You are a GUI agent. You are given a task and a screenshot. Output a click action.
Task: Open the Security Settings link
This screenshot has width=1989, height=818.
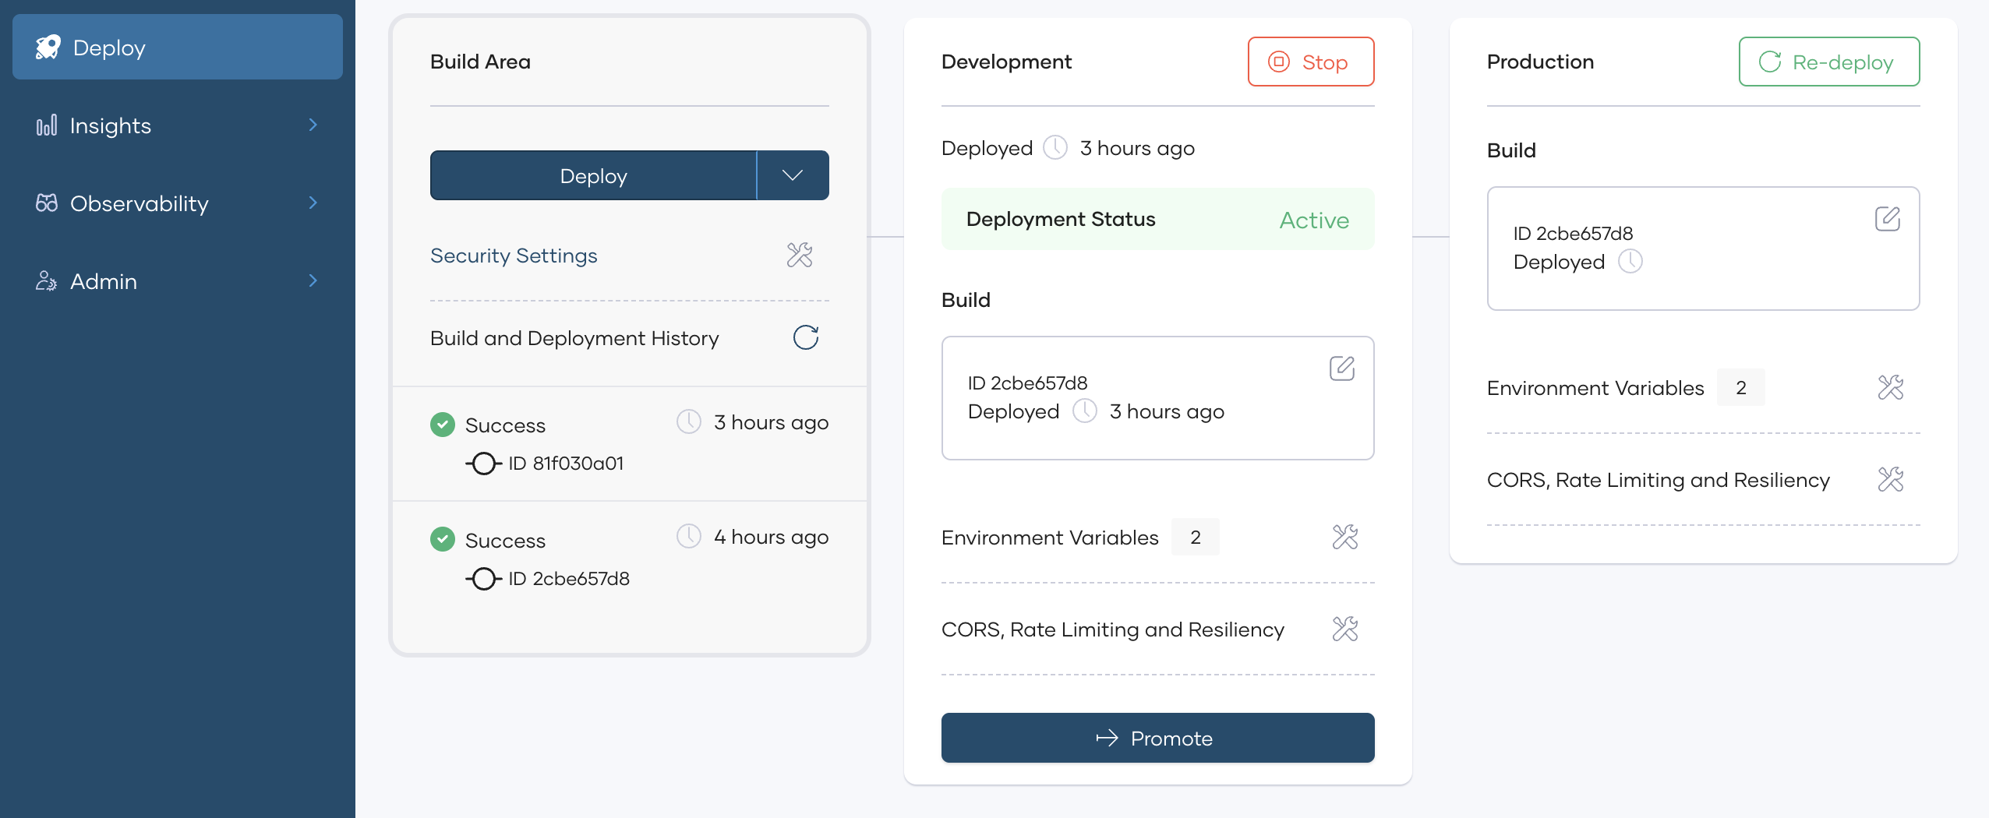coord(514,256)
